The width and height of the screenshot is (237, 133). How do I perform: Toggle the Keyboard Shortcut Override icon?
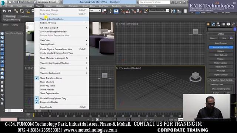pyautogui.click(x=116, y=11)
